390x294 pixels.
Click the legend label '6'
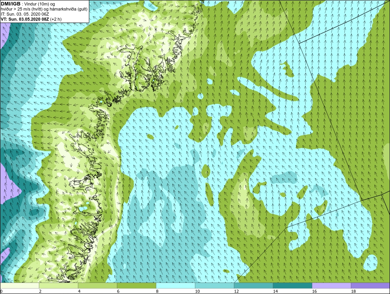click(x=118, y=291)
